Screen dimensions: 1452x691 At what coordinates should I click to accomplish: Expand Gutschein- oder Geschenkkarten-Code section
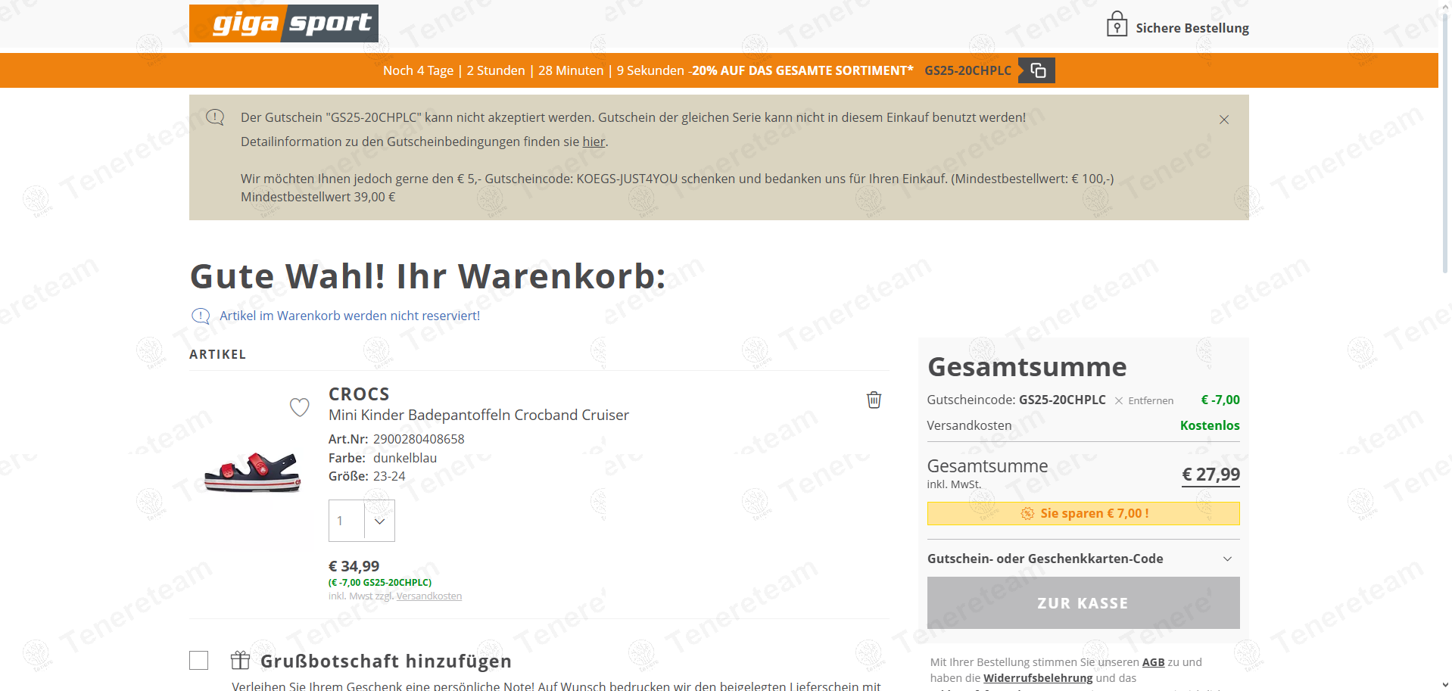pos(1083,559)
